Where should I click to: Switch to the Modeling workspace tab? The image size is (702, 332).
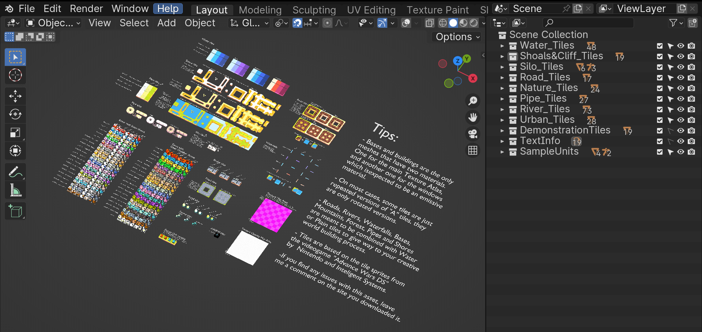(x=260, y=10)
